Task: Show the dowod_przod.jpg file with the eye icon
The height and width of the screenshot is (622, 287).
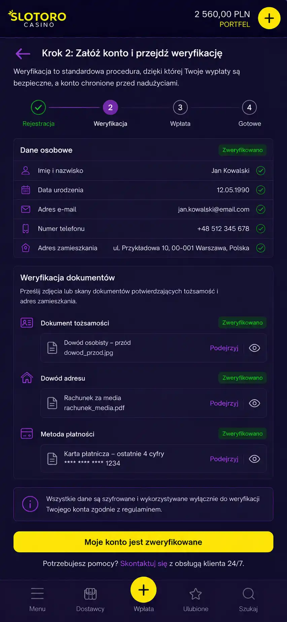Action: click(x=254, y=348)
